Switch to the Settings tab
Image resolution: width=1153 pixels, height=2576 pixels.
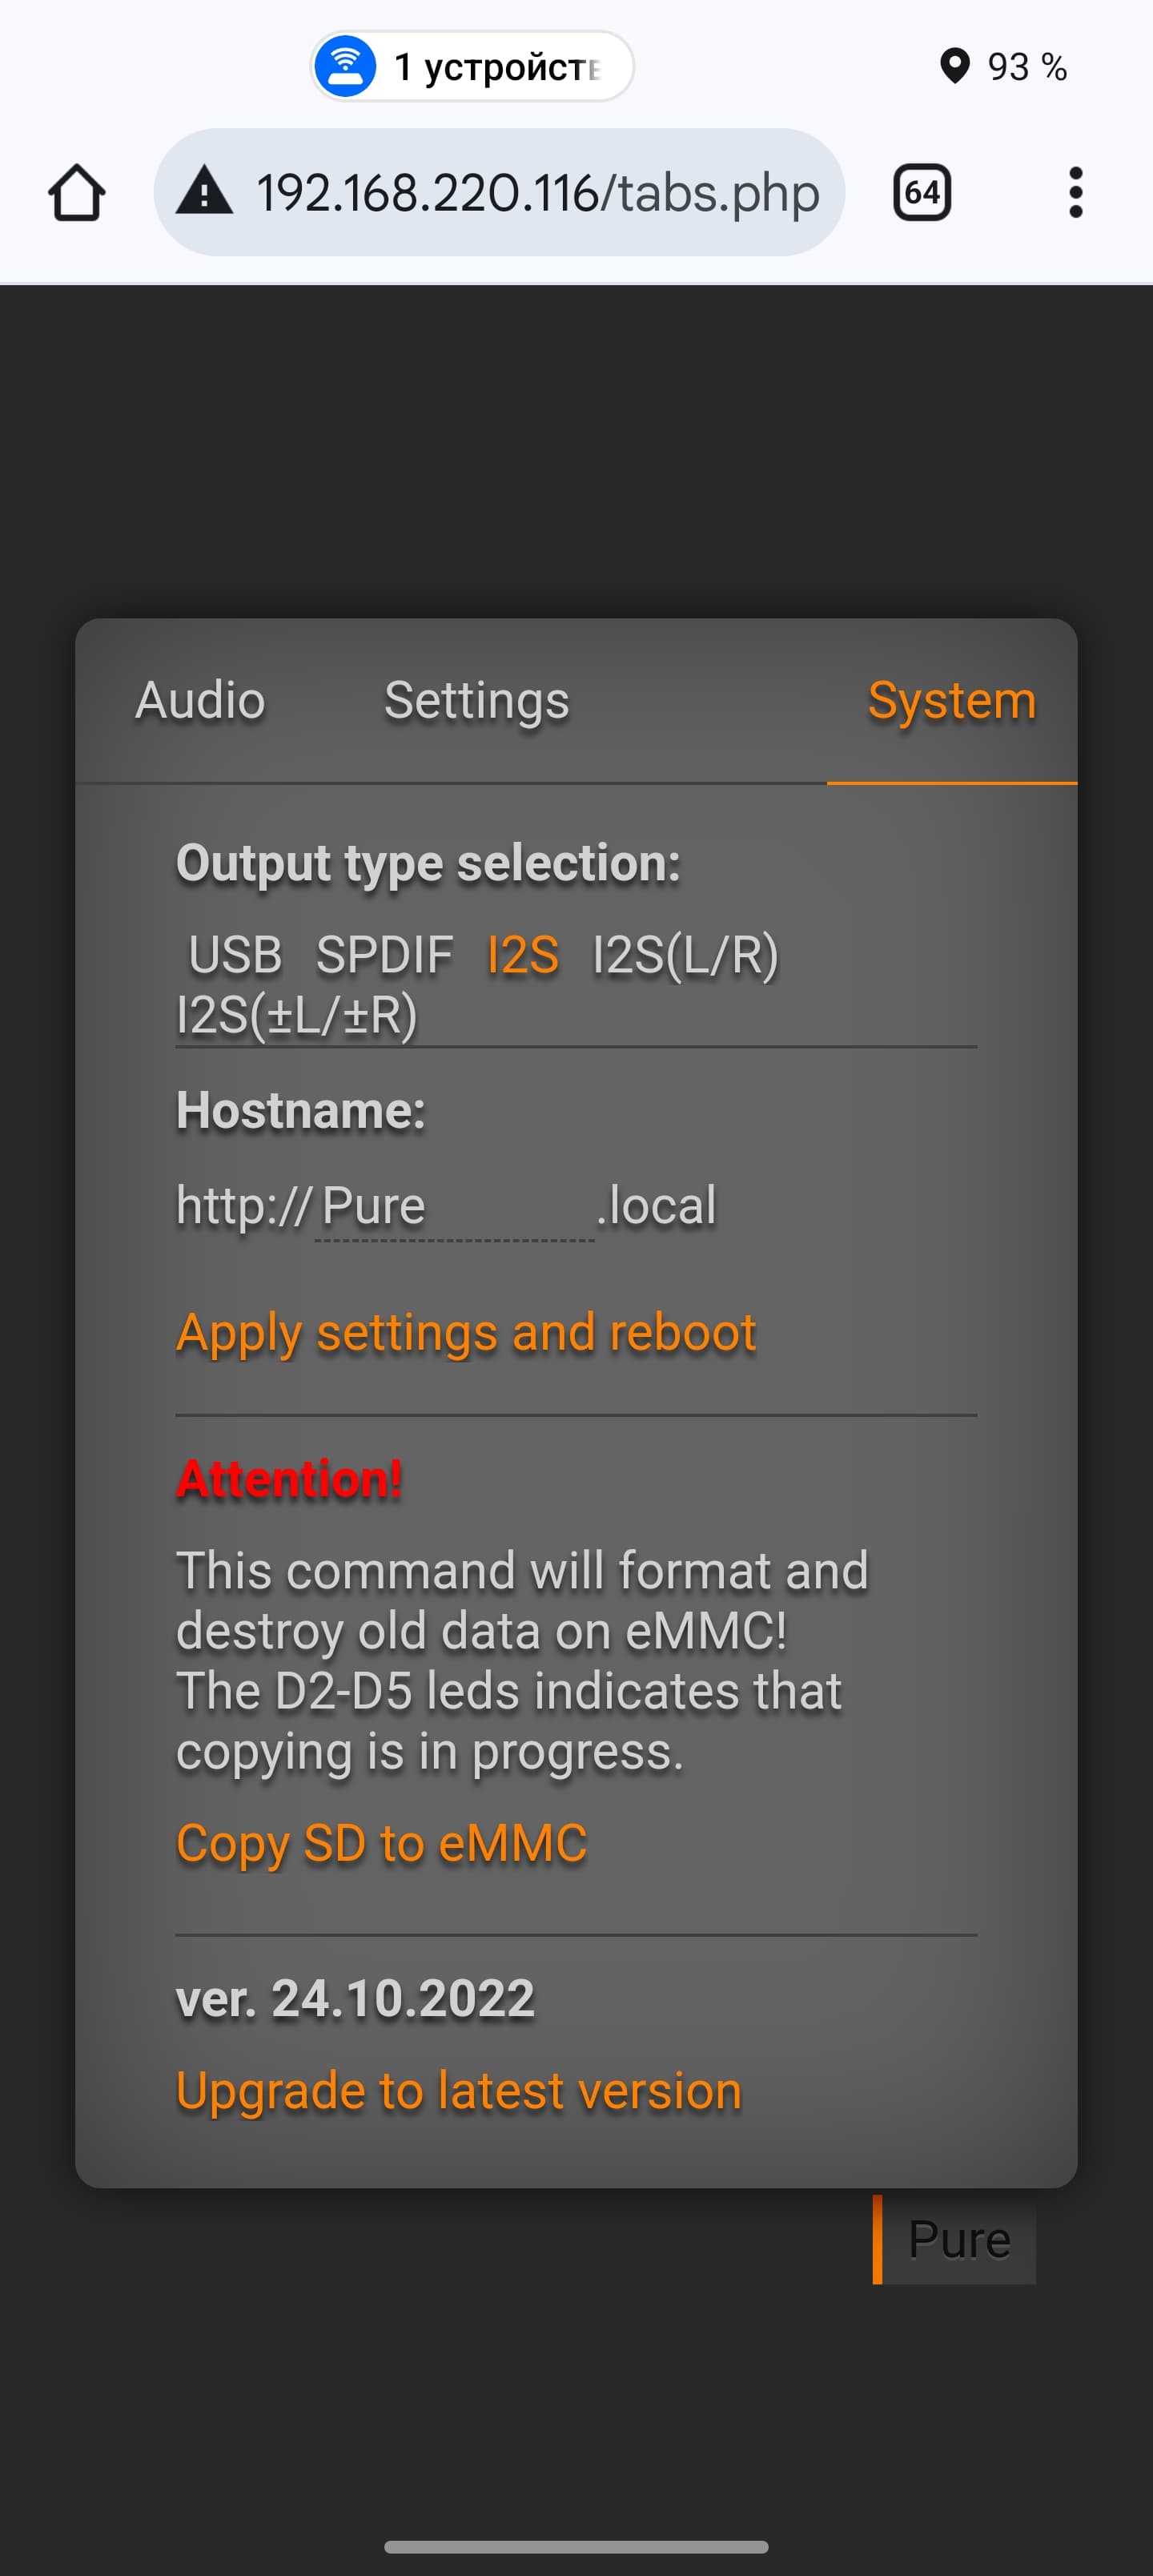point(477,700)
